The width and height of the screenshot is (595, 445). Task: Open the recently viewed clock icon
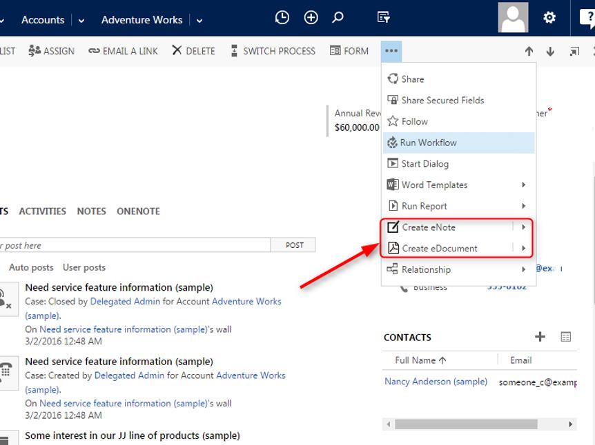pos(282,17)
